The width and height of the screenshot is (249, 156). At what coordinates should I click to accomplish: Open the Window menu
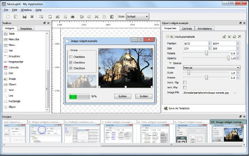(x=26, y=10)
